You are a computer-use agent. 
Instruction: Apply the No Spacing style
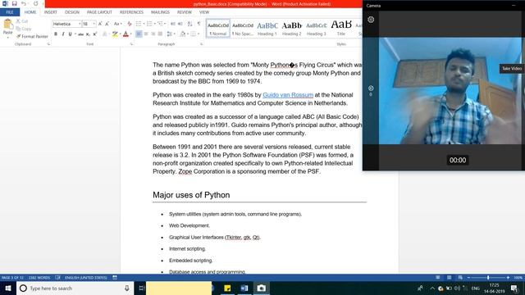243,29
